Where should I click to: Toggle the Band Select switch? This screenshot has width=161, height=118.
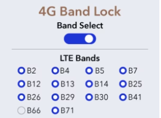click(x=80, y=39)
